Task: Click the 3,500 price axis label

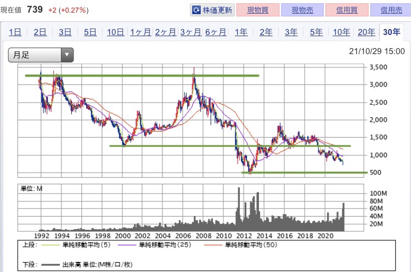Action: pos(378,67)
